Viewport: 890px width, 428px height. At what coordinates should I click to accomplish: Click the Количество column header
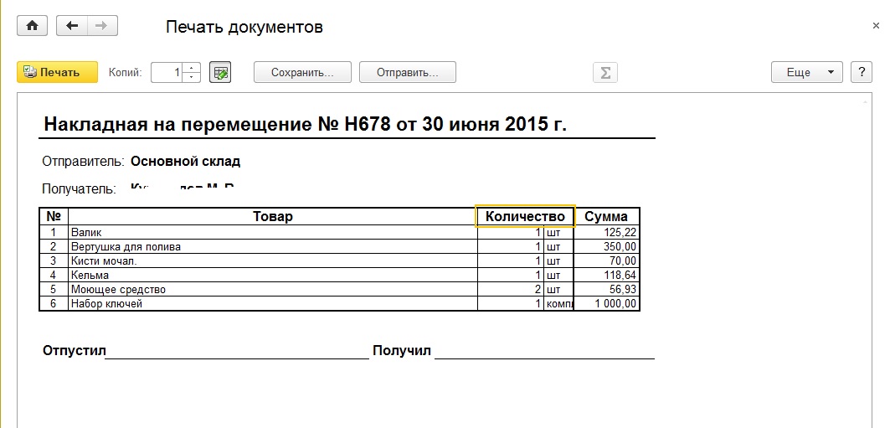525,216
